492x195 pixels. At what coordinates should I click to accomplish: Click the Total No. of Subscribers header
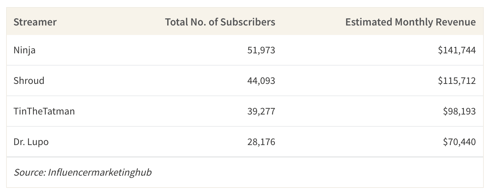[x=220, y=22]
